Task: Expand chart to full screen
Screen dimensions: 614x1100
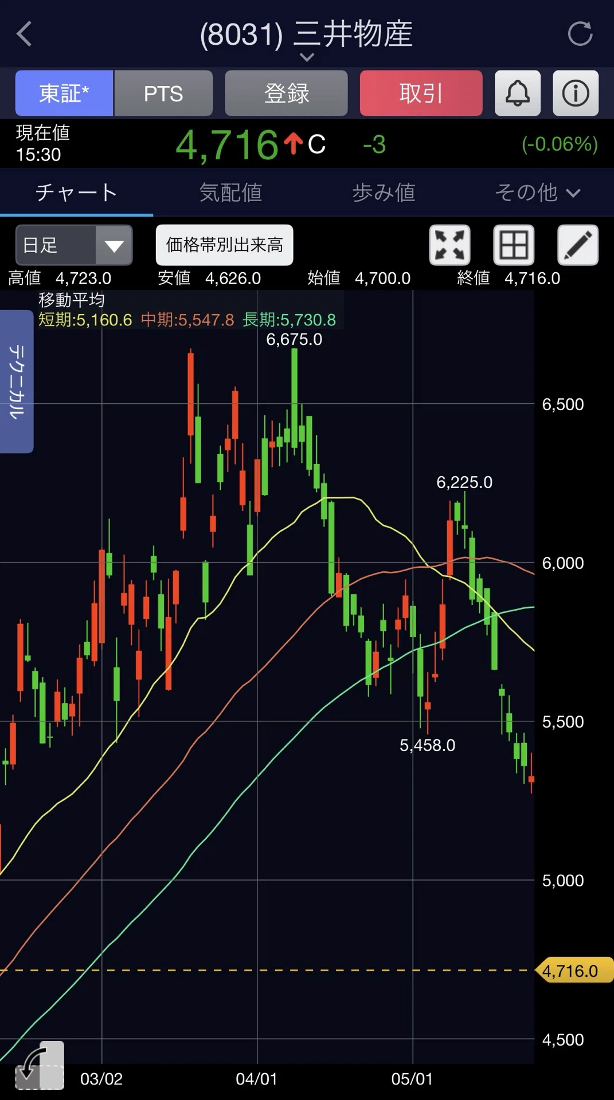Action: point(450,245)
